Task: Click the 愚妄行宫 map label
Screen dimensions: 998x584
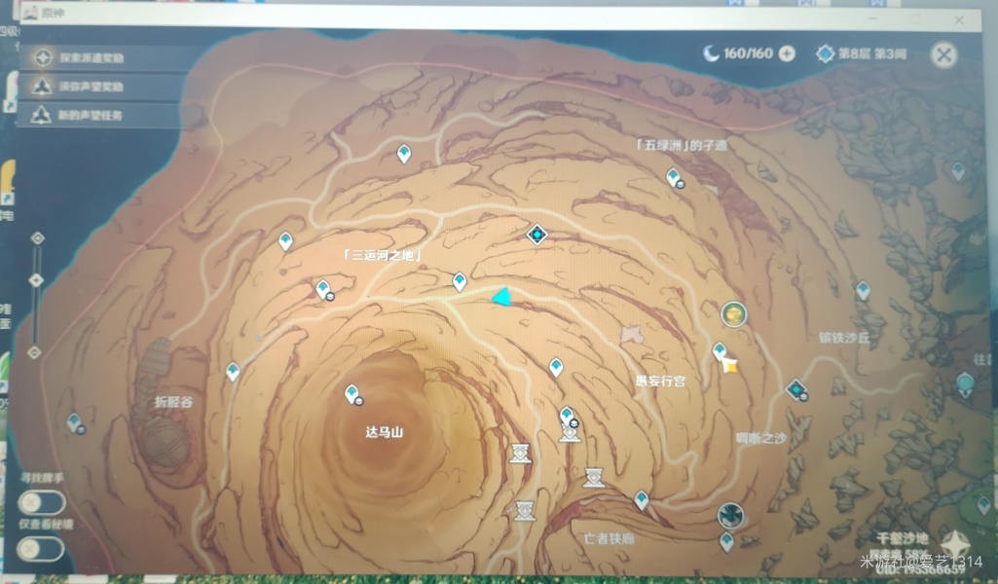Action: pyautogui.click(x=660, y=382)
